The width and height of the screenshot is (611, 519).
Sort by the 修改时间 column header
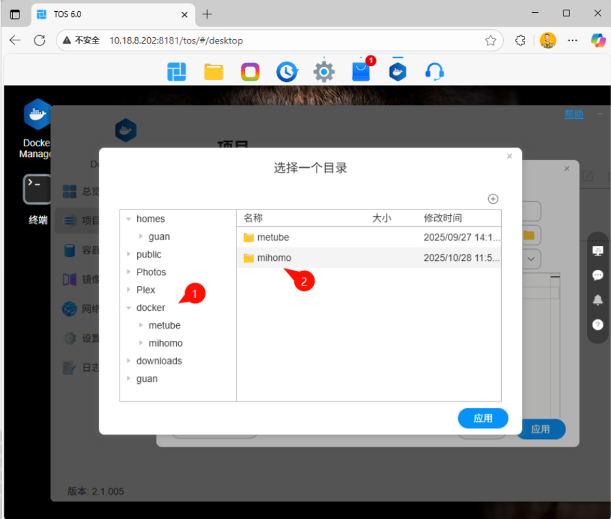point(443,218)
